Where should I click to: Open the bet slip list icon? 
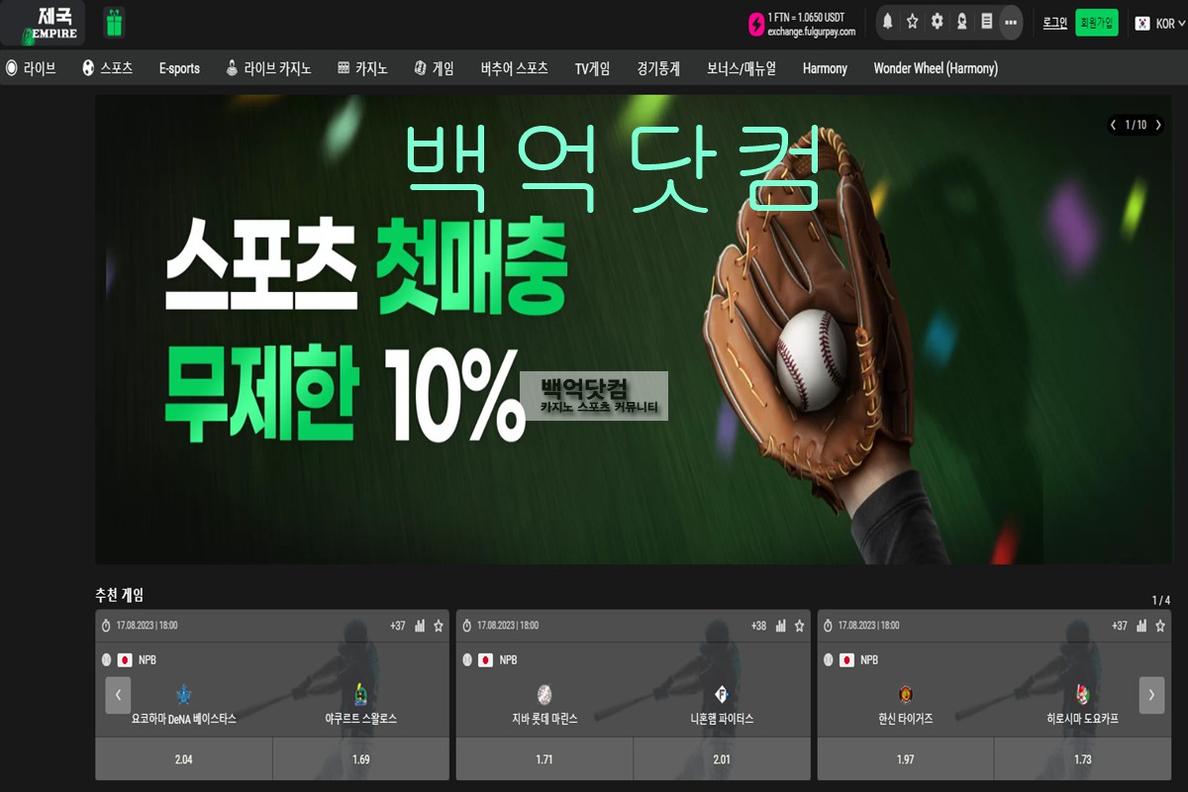[x=986, y=22]
